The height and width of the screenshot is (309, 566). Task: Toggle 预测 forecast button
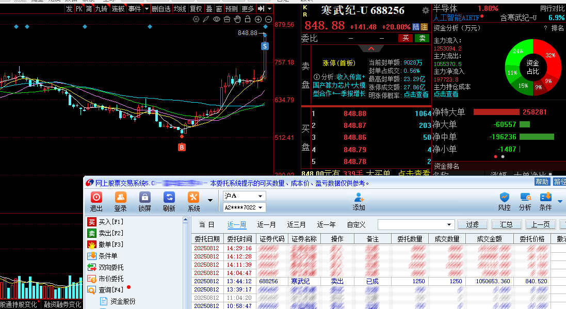[x=231, y=9]
